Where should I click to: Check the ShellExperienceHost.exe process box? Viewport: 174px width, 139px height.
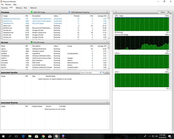2,19
